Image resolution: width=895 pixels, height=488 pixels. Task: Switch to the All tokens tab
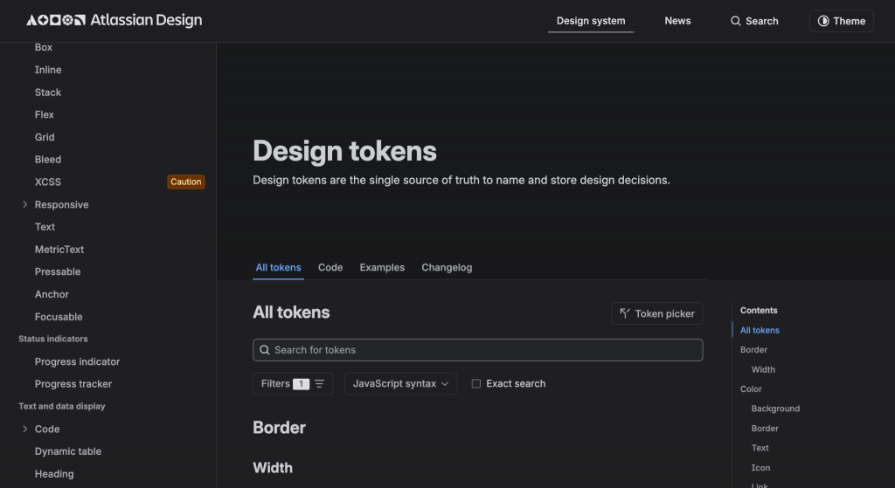278,267
